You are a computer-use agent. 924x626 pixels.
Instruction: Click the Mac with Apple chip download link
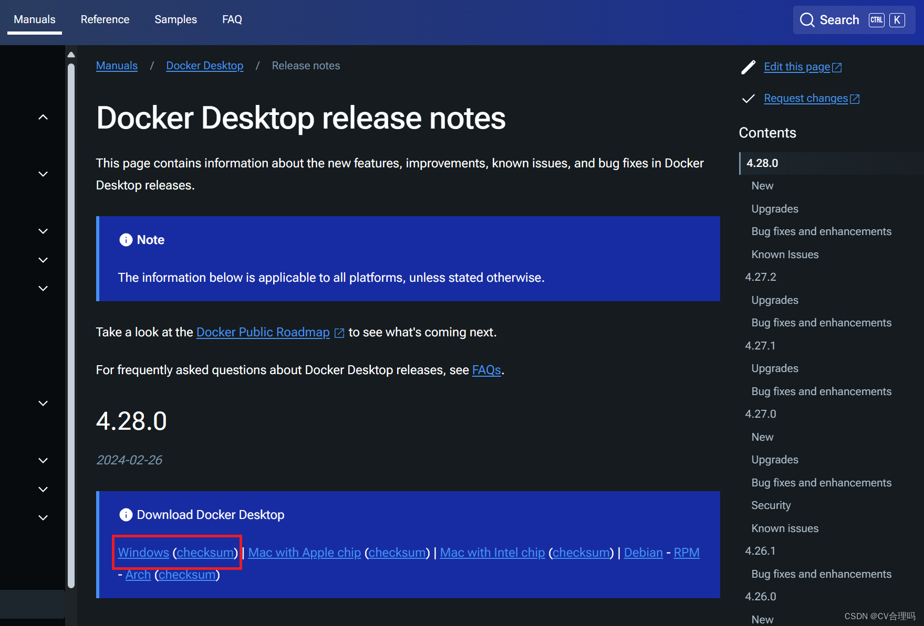click(x=305, y=552)
